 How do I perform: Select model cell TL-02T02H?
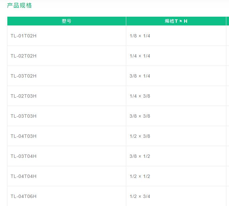[x=67, y=56]
